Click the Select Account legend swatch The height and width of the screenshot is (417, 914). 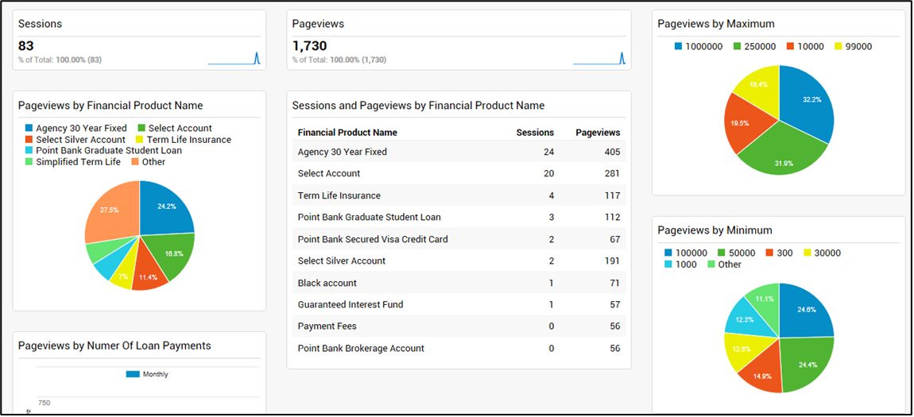[142, 128]
